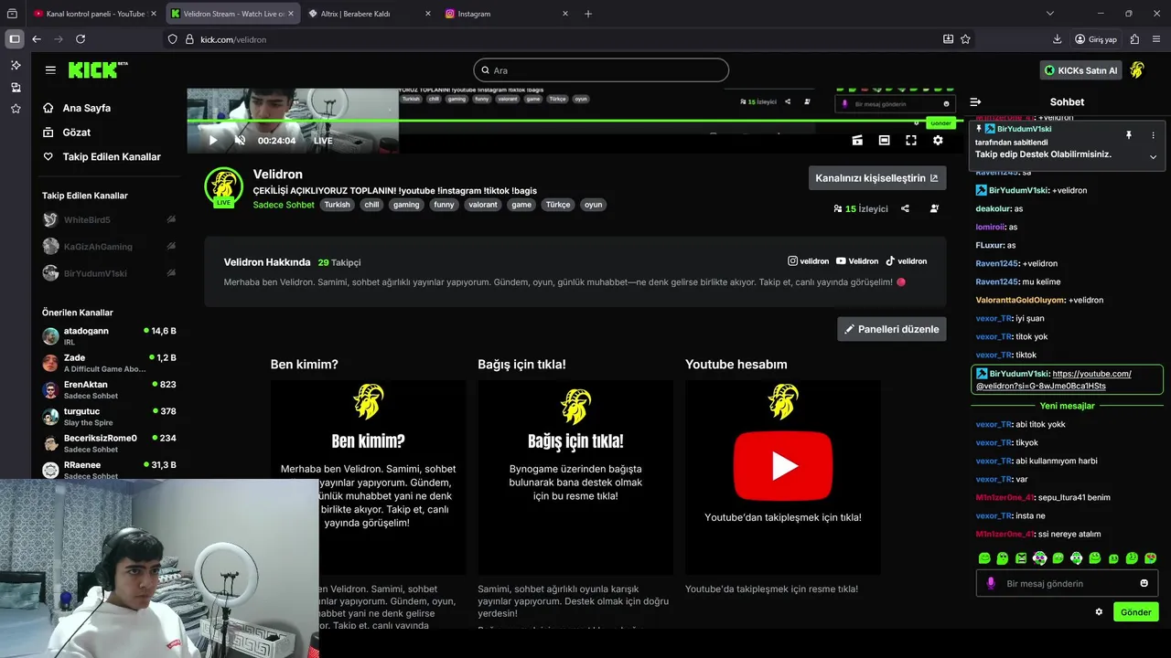1171x658 pixels.
Task: Select the Turkish tag
Action: (x=337, y=205)
